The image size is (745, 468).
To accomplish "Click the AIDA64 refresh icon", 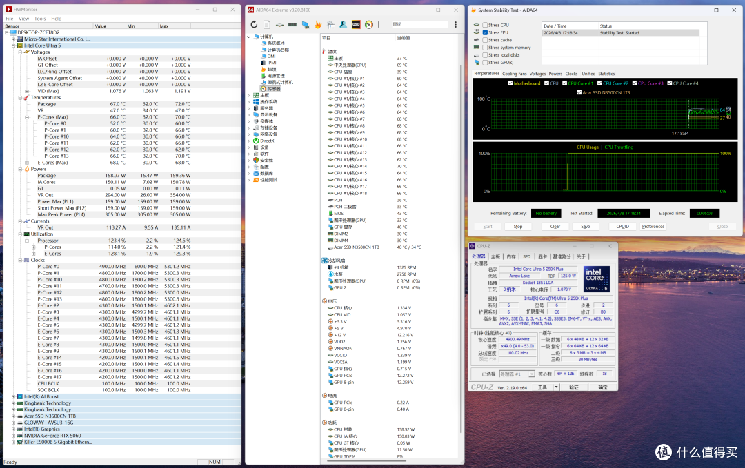I will (x=254, y=24).
